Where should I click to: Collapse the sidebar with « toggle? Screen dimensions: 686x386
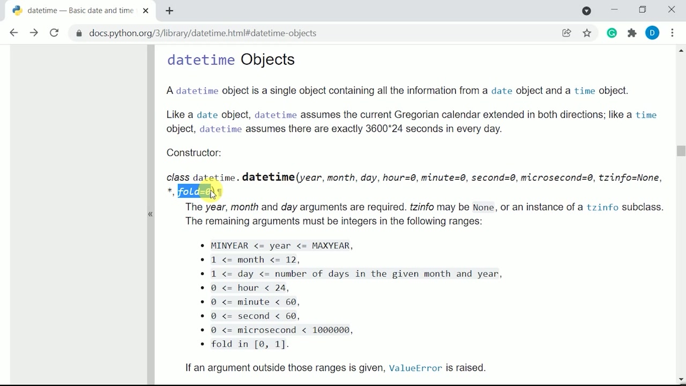coord(150,214)
